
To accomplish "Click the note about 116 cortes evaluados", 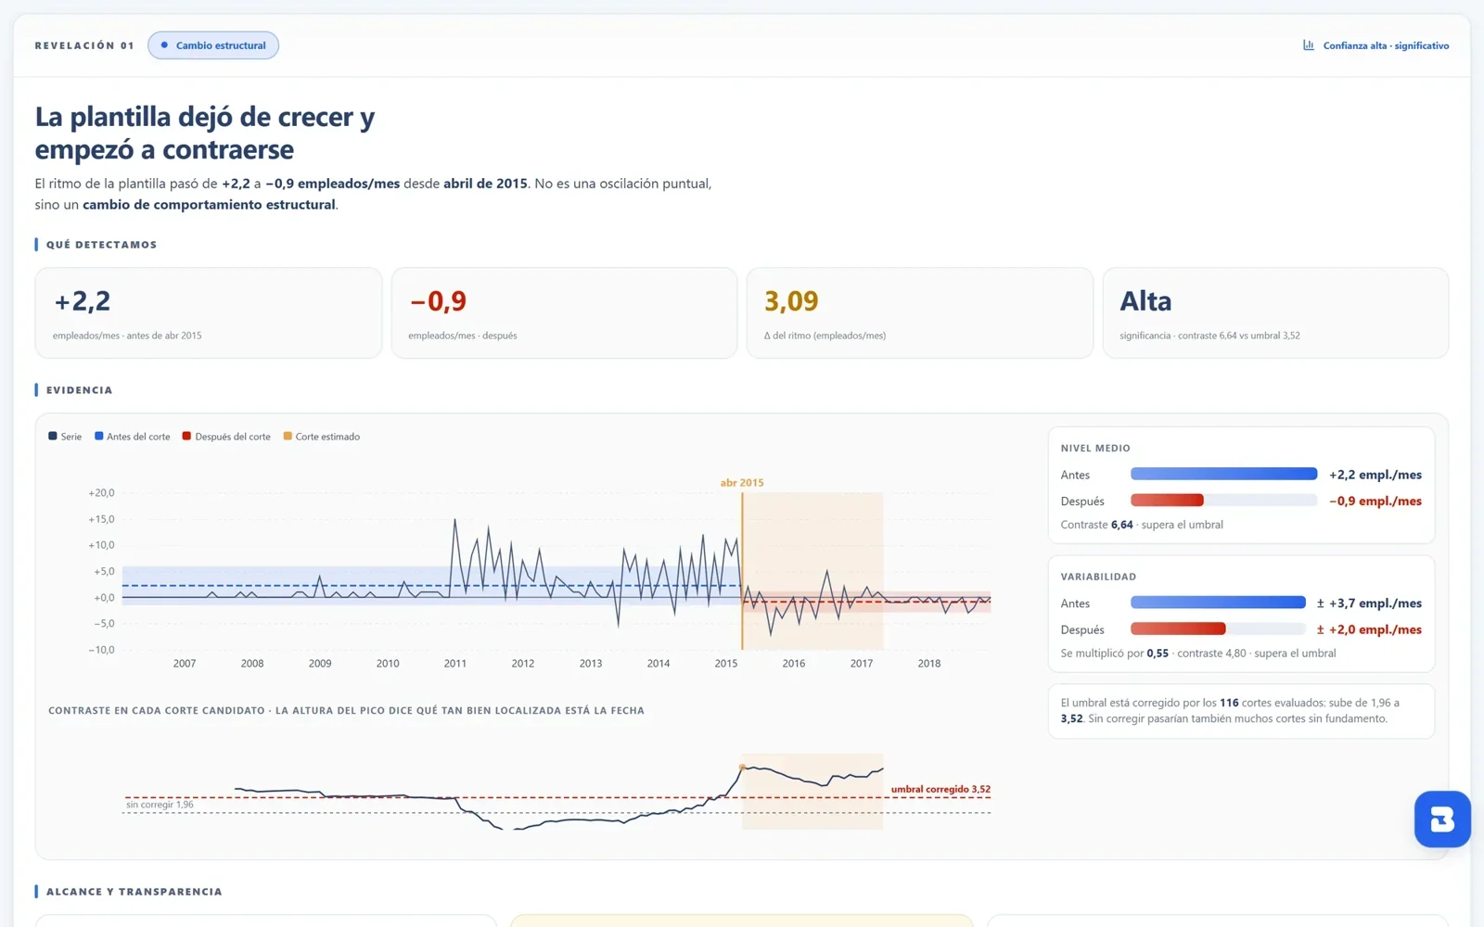I will coord(1241,711).
